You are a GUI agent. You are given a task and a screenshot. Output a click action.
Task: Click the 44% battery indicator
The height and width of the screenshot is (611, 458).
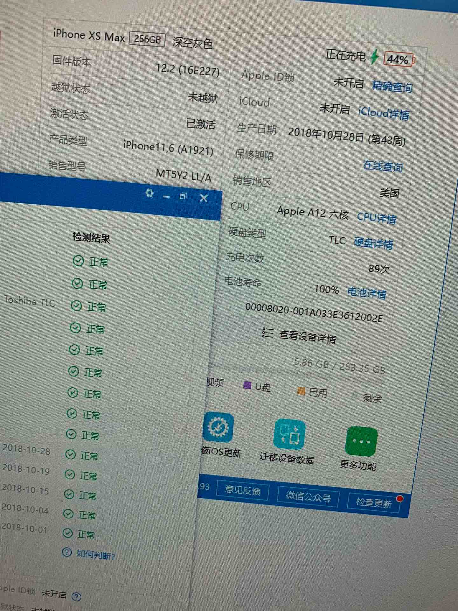[399, 60]
